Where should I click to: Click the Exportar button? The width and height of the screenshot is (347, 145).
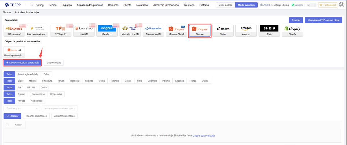click(x=296, y=20)
